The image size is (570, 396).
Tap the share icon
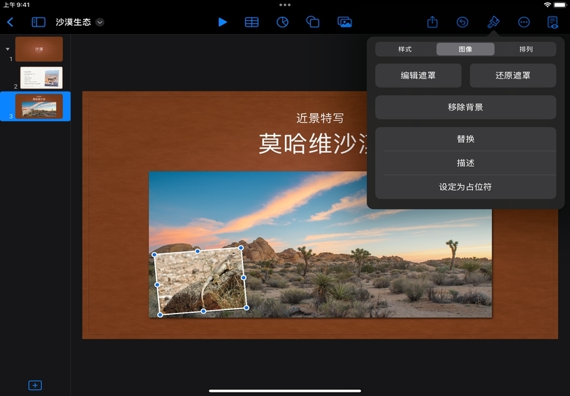pos(432,22)
